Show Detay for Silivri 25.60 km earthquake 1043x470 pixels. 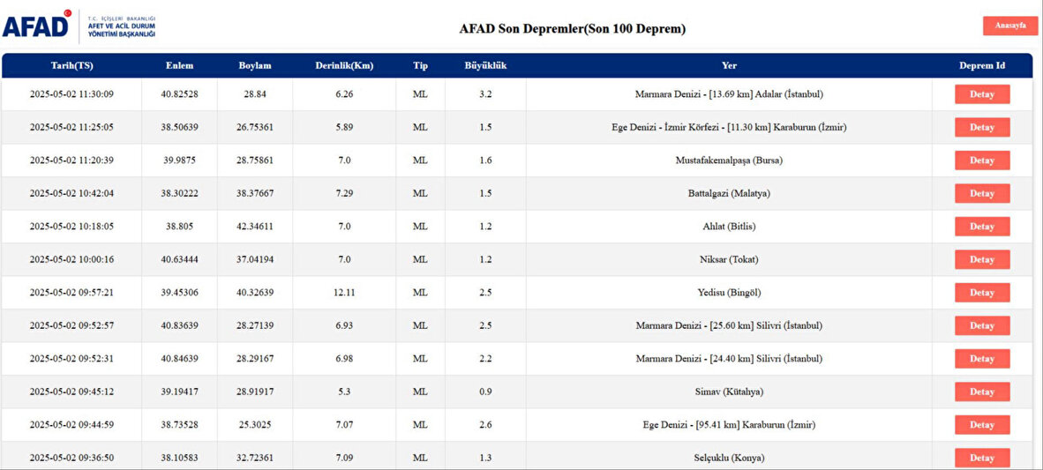coord(982,325)
